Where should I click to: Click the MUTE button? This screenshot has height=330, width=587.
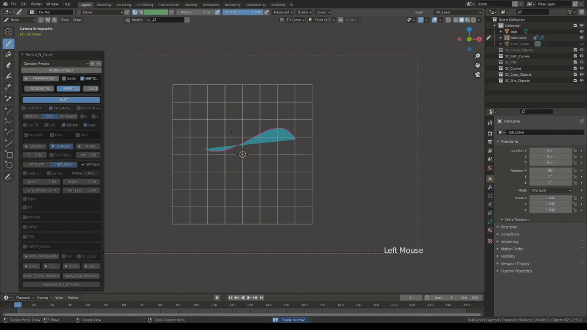pyautogui.click(x=62, y=100)
